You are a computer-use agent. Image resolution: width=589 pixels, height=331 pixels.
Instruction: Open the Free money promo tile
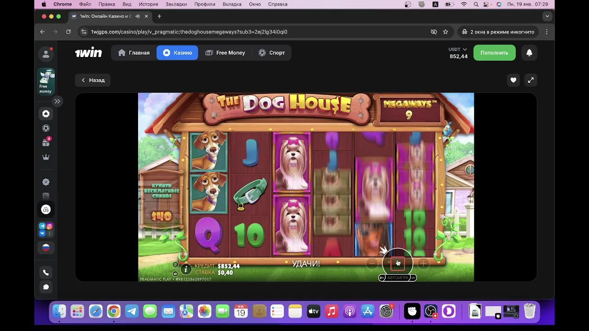point(46,81)
